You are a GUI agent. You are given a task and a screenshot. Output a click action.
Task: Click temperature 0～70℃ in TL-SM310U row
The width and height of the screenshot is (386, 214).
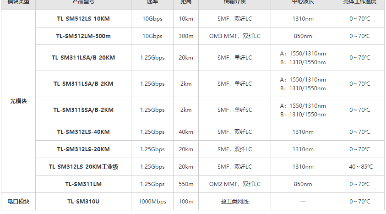(x=359, y=202)
